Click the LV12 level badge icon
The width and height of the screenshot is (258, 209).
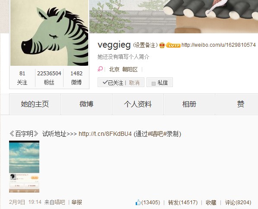click(173, 45)
